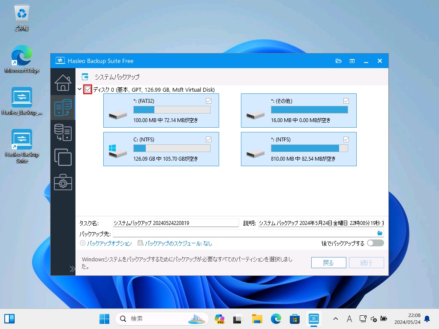Open バックアップのスケジュール: なし link
The width and height of the screenshot is (439, 329).
[x=178, y=243]
